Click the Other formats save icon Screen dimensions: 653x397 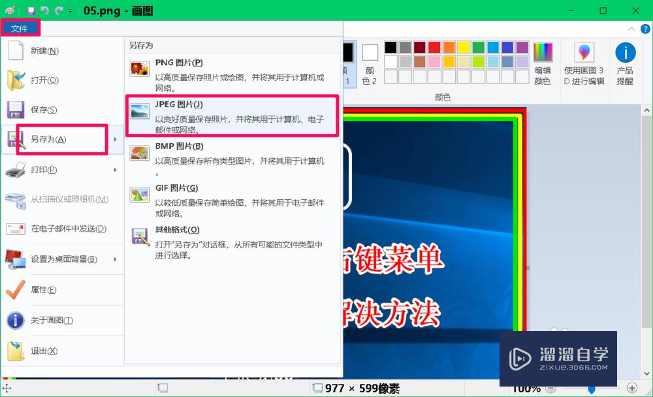click(140, 236)
